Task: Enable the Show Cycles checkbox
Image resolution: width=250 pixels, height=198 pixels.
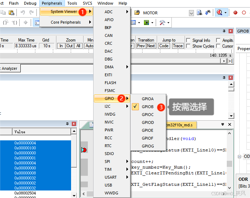Action: coord(188,46)
